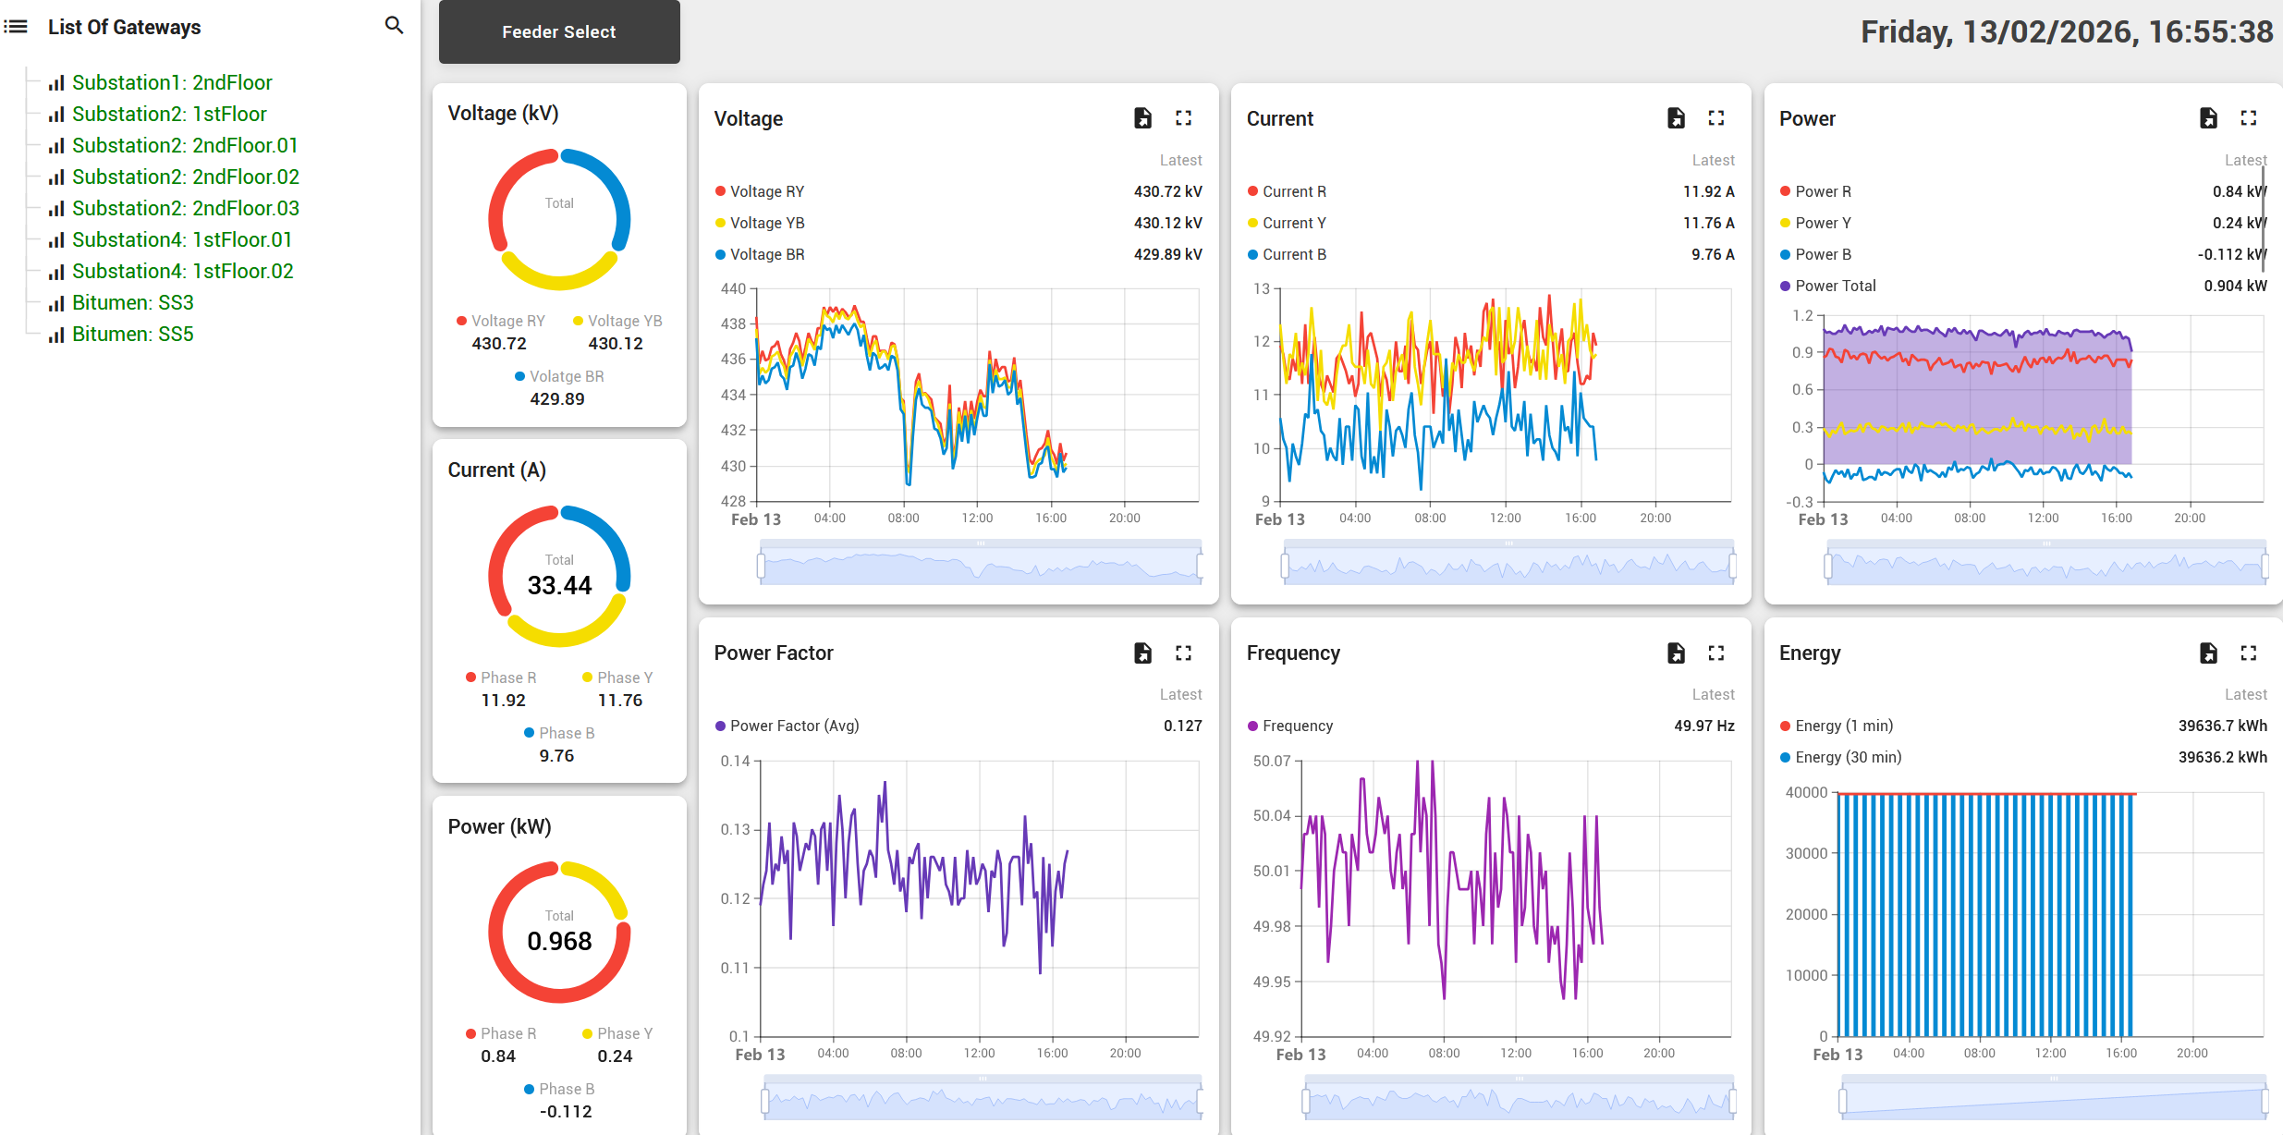Viewport: 2283px width, 1135px height.
Task: Open Frequency chart in fullscreen
Action: pyautogui.click(x=1716, y=653)
